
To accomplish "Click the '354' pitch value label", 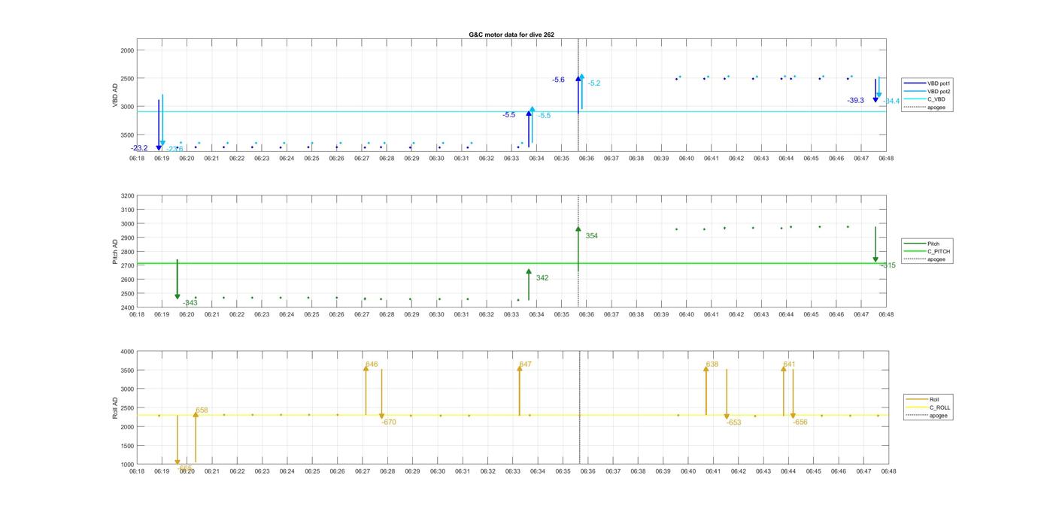I will click(592, 236).
